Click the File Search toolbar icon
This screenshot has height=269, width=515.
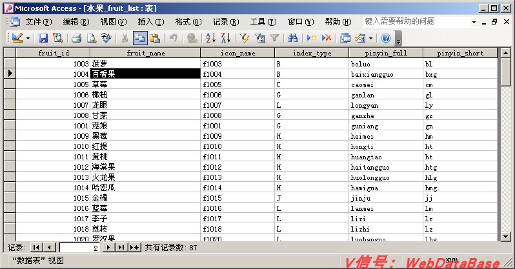[58, 38]
